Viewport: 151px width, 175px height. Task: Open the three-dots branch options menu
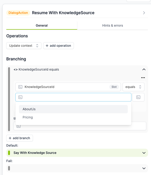[143, 78]
